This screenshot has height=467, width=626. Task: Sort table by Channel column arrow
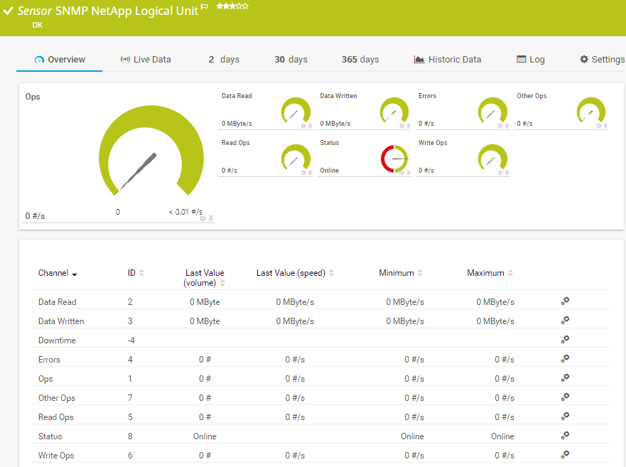click(75, 274)
